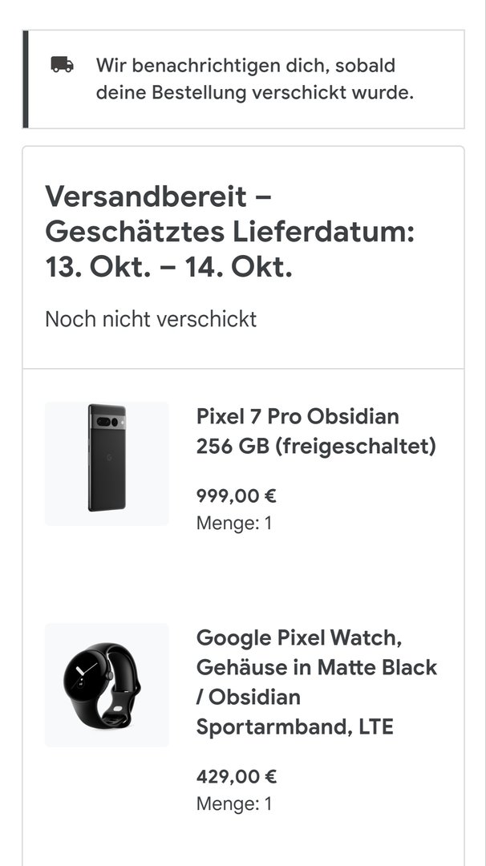Click 'Menge: 1' under Pixel Watch

coord(234,803)
